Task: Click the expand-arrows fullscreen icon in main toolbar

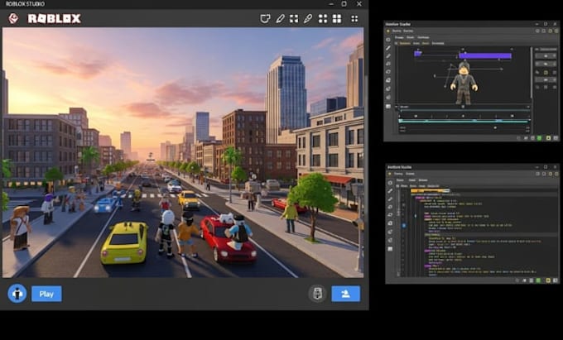Action: [x=294, y=19]
